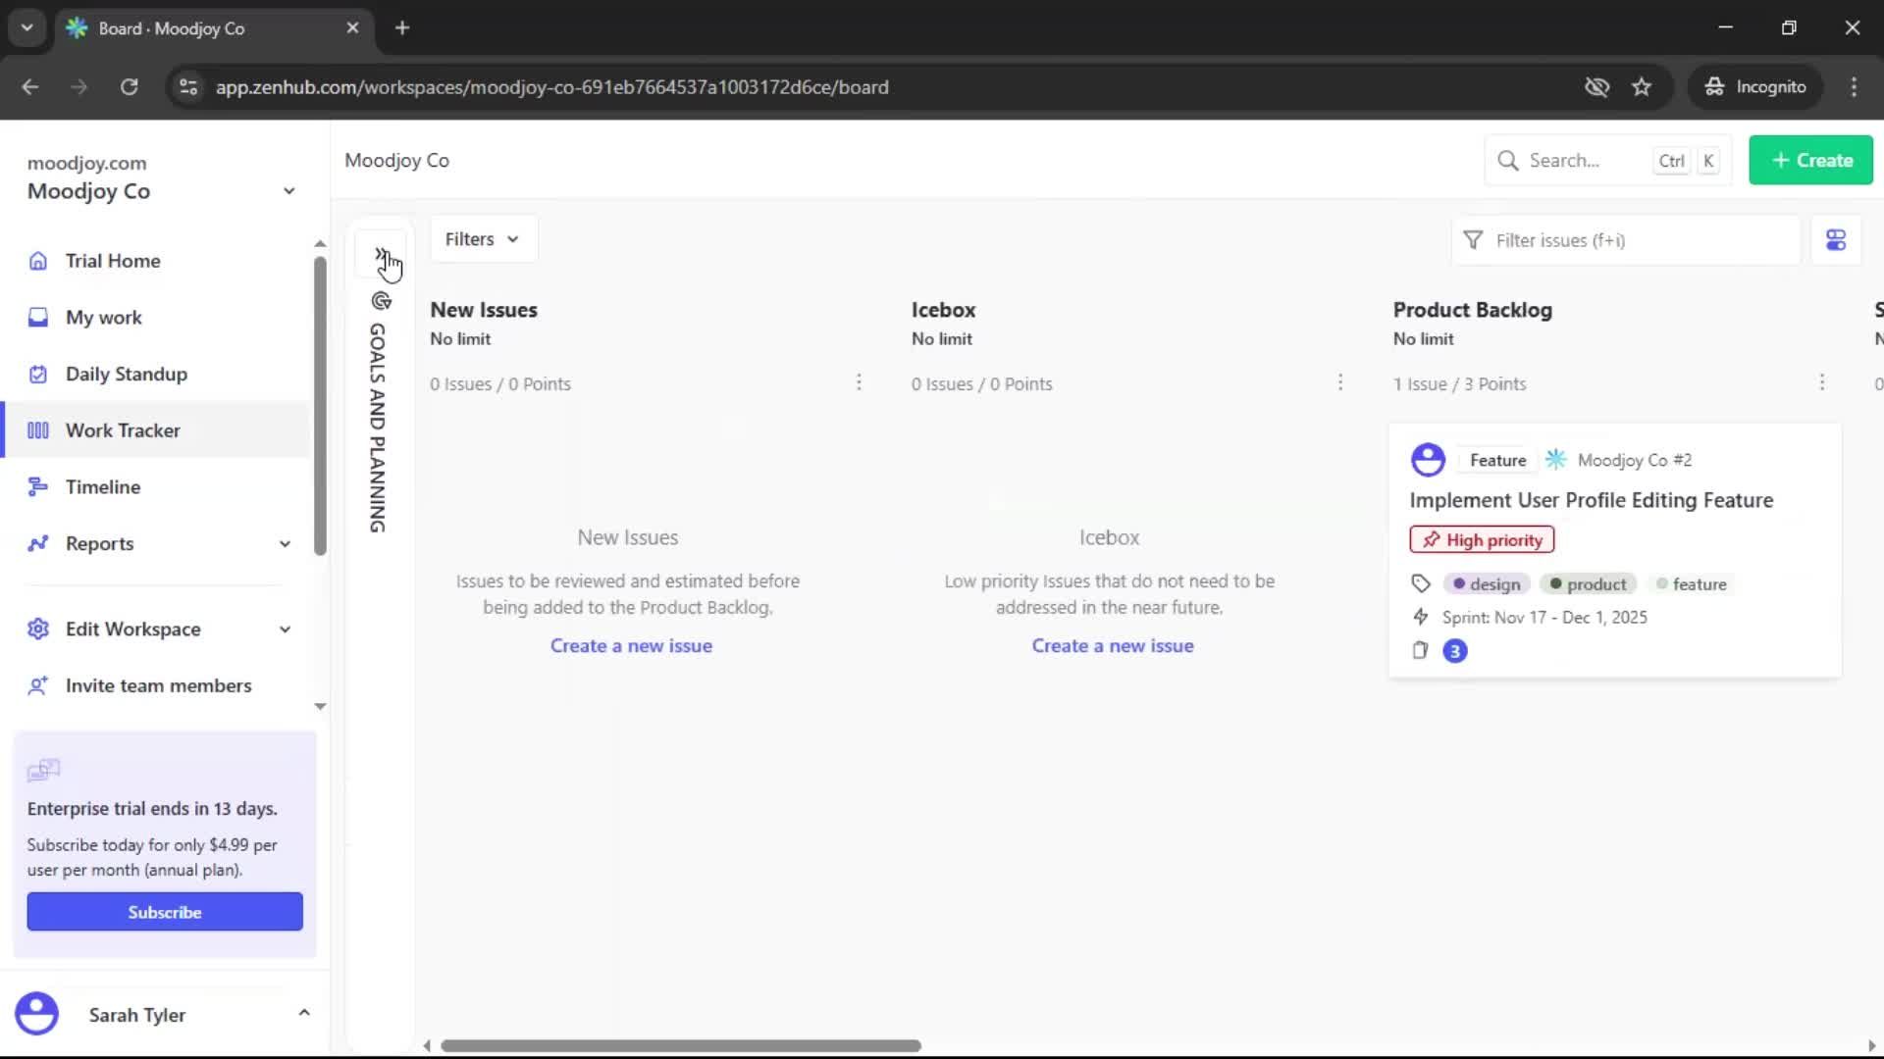Open the board view switcher icon
The image size is (1884, 1059).
(x=1836, y=239)
